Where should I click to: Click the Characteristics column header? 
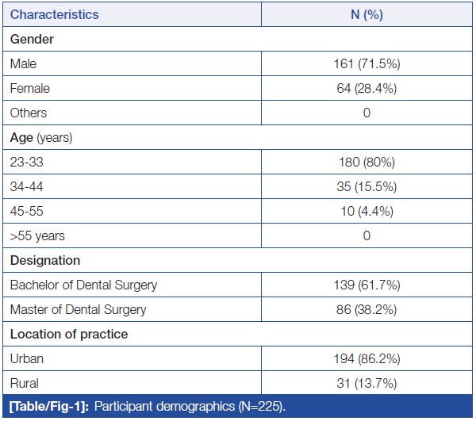pos(55,14)
